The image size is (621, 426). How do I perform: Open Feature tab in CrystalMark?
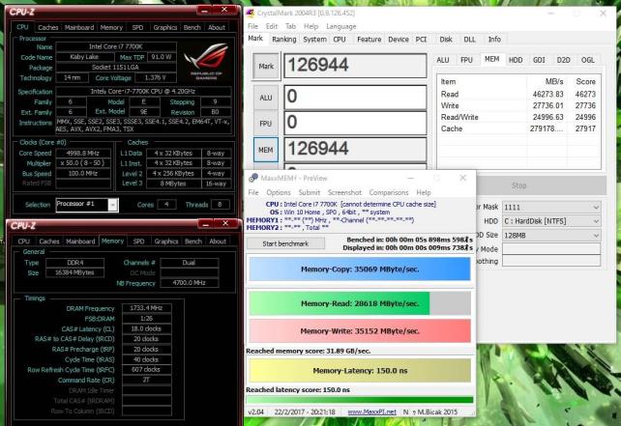[x=370, y=40]
